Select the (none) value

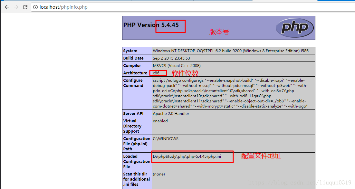(159, 174)
